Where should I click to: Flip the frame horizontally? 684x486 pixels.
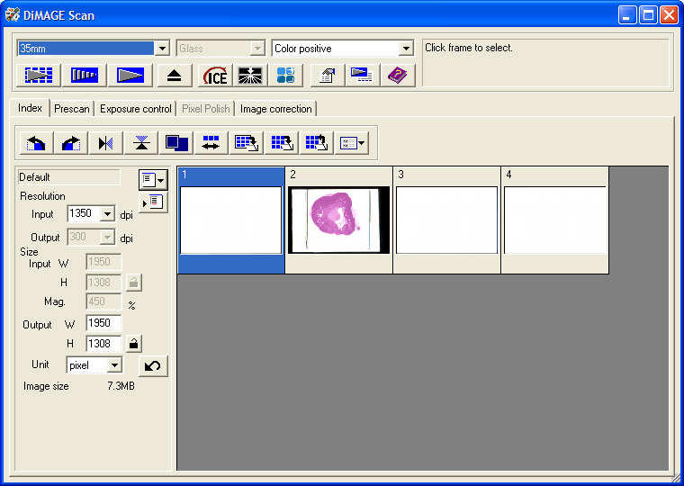pyautogui.click(x=106, y=143)
